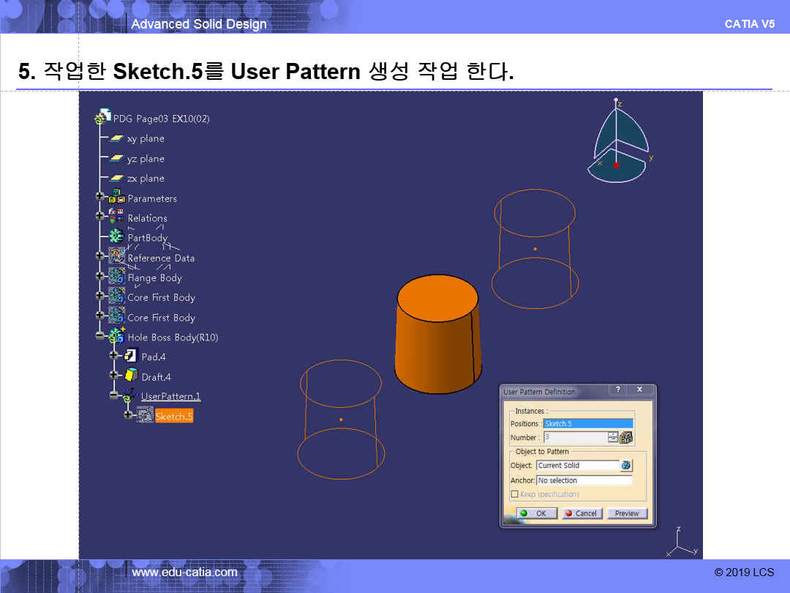Select the yz plane icon
790x593 pixels.
(117, 158)
